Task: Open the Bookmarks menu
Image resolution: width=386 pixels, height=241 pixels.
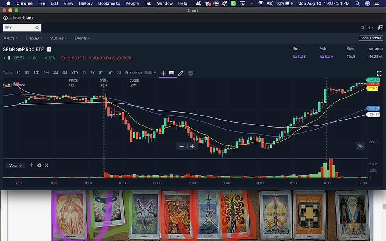Action: coord(109,3)
